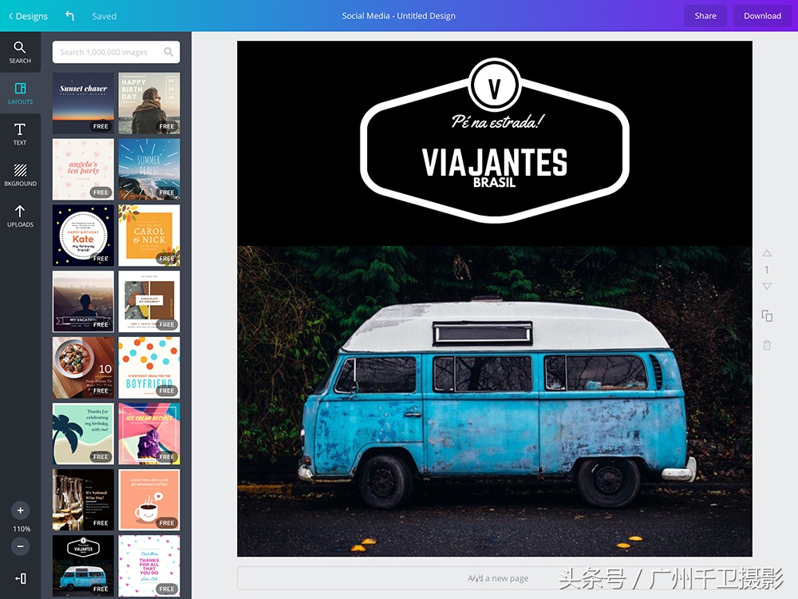Choose the Dear Mom thanks layout
798x599 pixels.
(x=149, y=565)
